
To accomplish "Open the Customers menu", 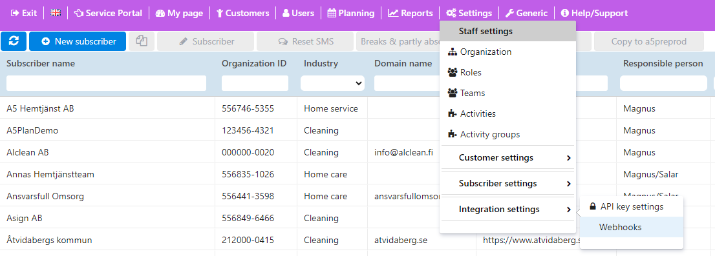I will tap(242, 13).
